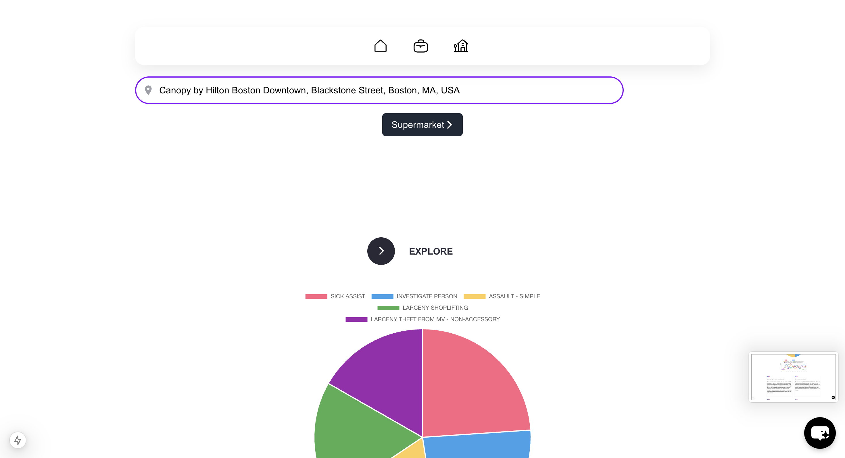This screenshot has width=845, height=458.
Task: Open the briefcase business icon
Action: tap(420, 46)
